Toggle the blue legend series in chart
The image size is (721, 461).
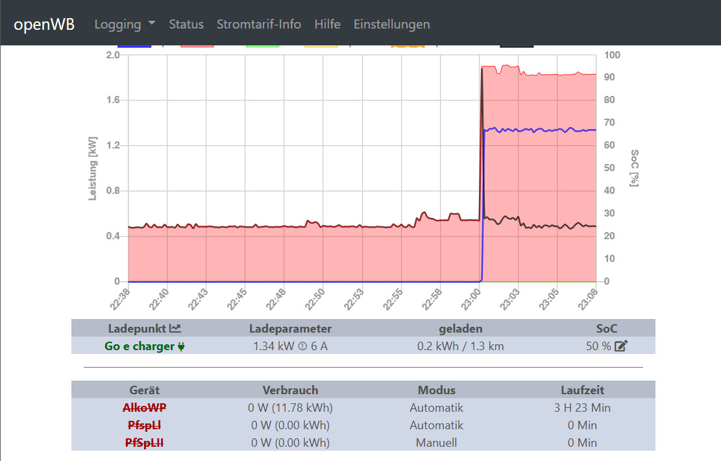134,46
